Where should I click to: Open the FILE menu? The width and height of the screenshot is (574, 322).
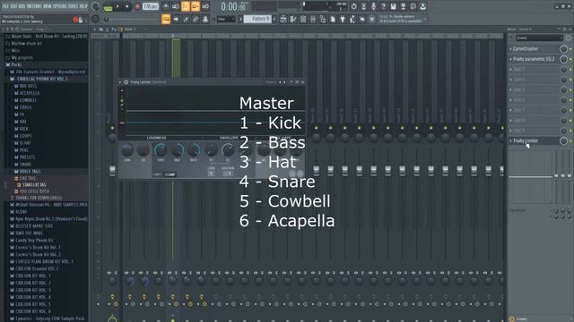[x=6, y=6]
